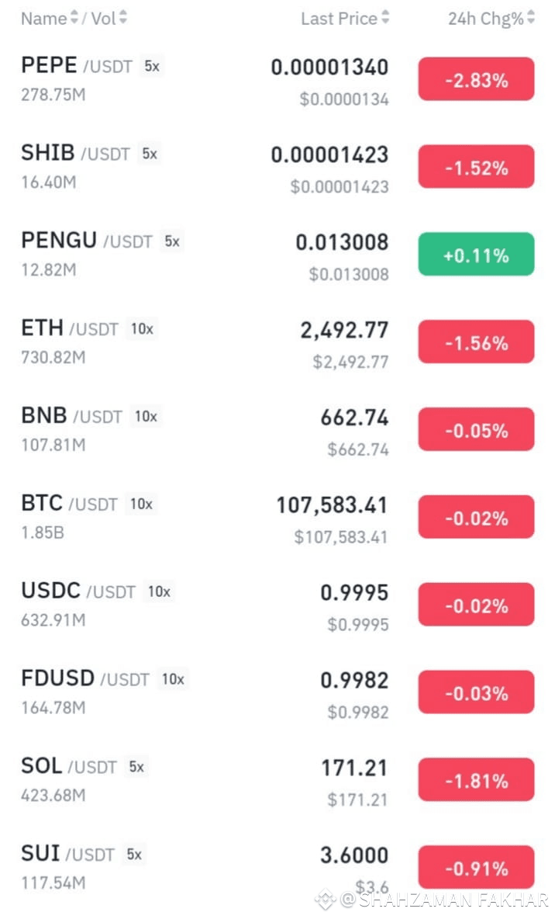Click the 5x leverage tag on PEPE

click(152, 66)
